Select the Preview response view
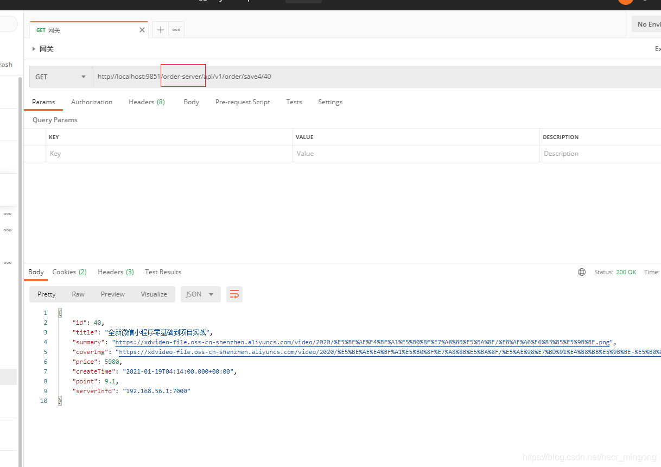The image size is (661, 467). click(x=112, y=294)
